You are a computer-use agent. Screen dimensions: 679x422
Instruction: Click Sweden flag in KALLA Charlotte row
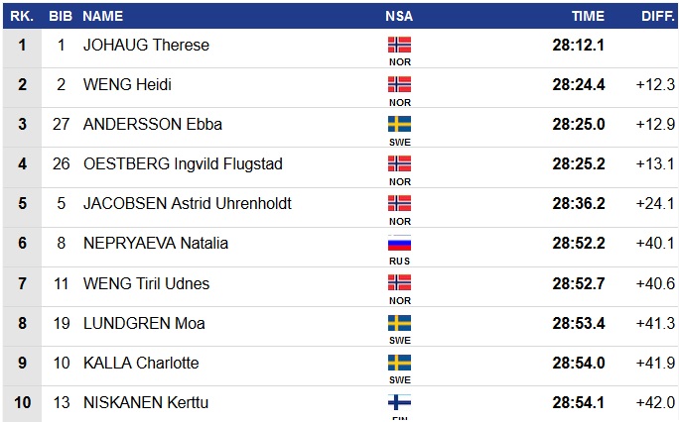coord(399,363)
